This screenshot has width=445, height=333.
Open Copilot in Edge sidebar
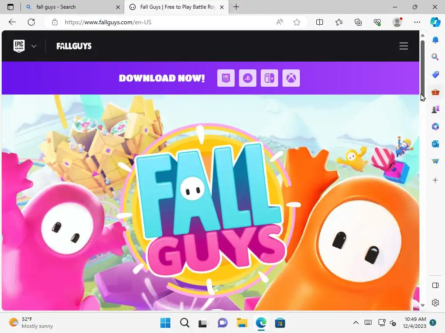pos(435,22)
